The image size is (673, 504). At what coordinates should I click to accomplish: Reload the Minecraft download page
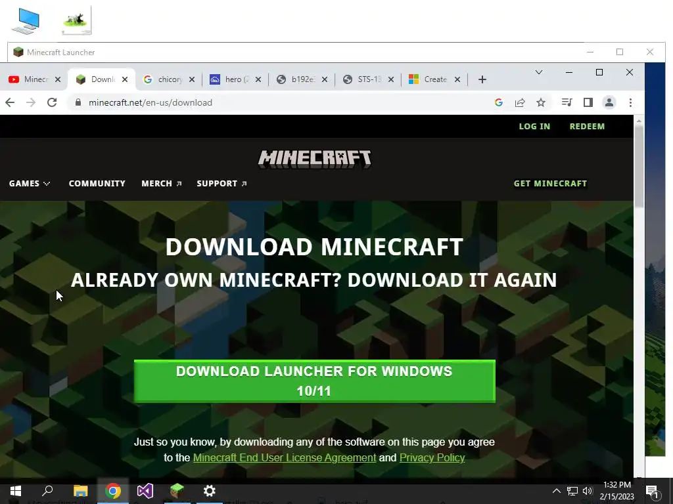pos(52,102)
